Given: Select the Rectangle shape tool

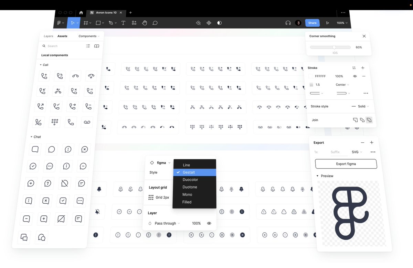Looking at the screenshot, I should pos(98,23).
